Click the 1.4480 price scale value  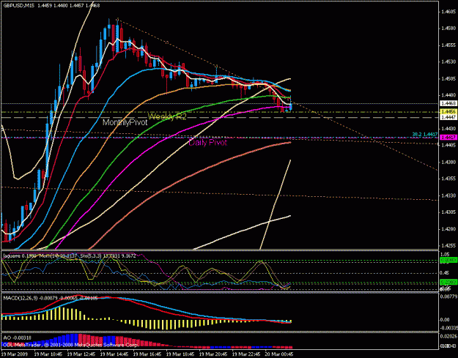click(449, 95)
